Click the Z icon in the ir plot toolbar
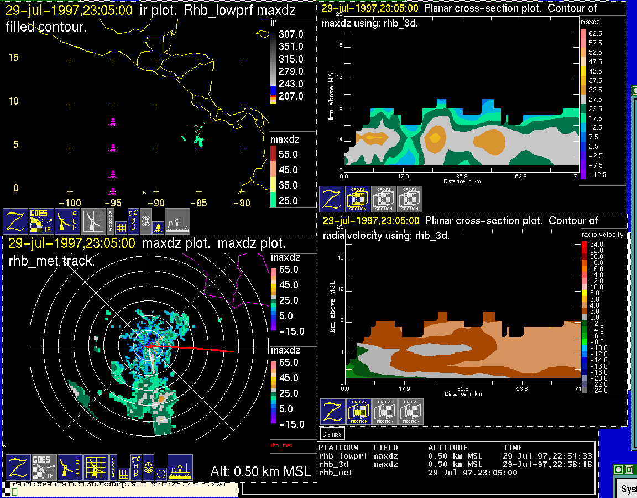Screen dimensions: 637x498 click(x=16, y=221)
